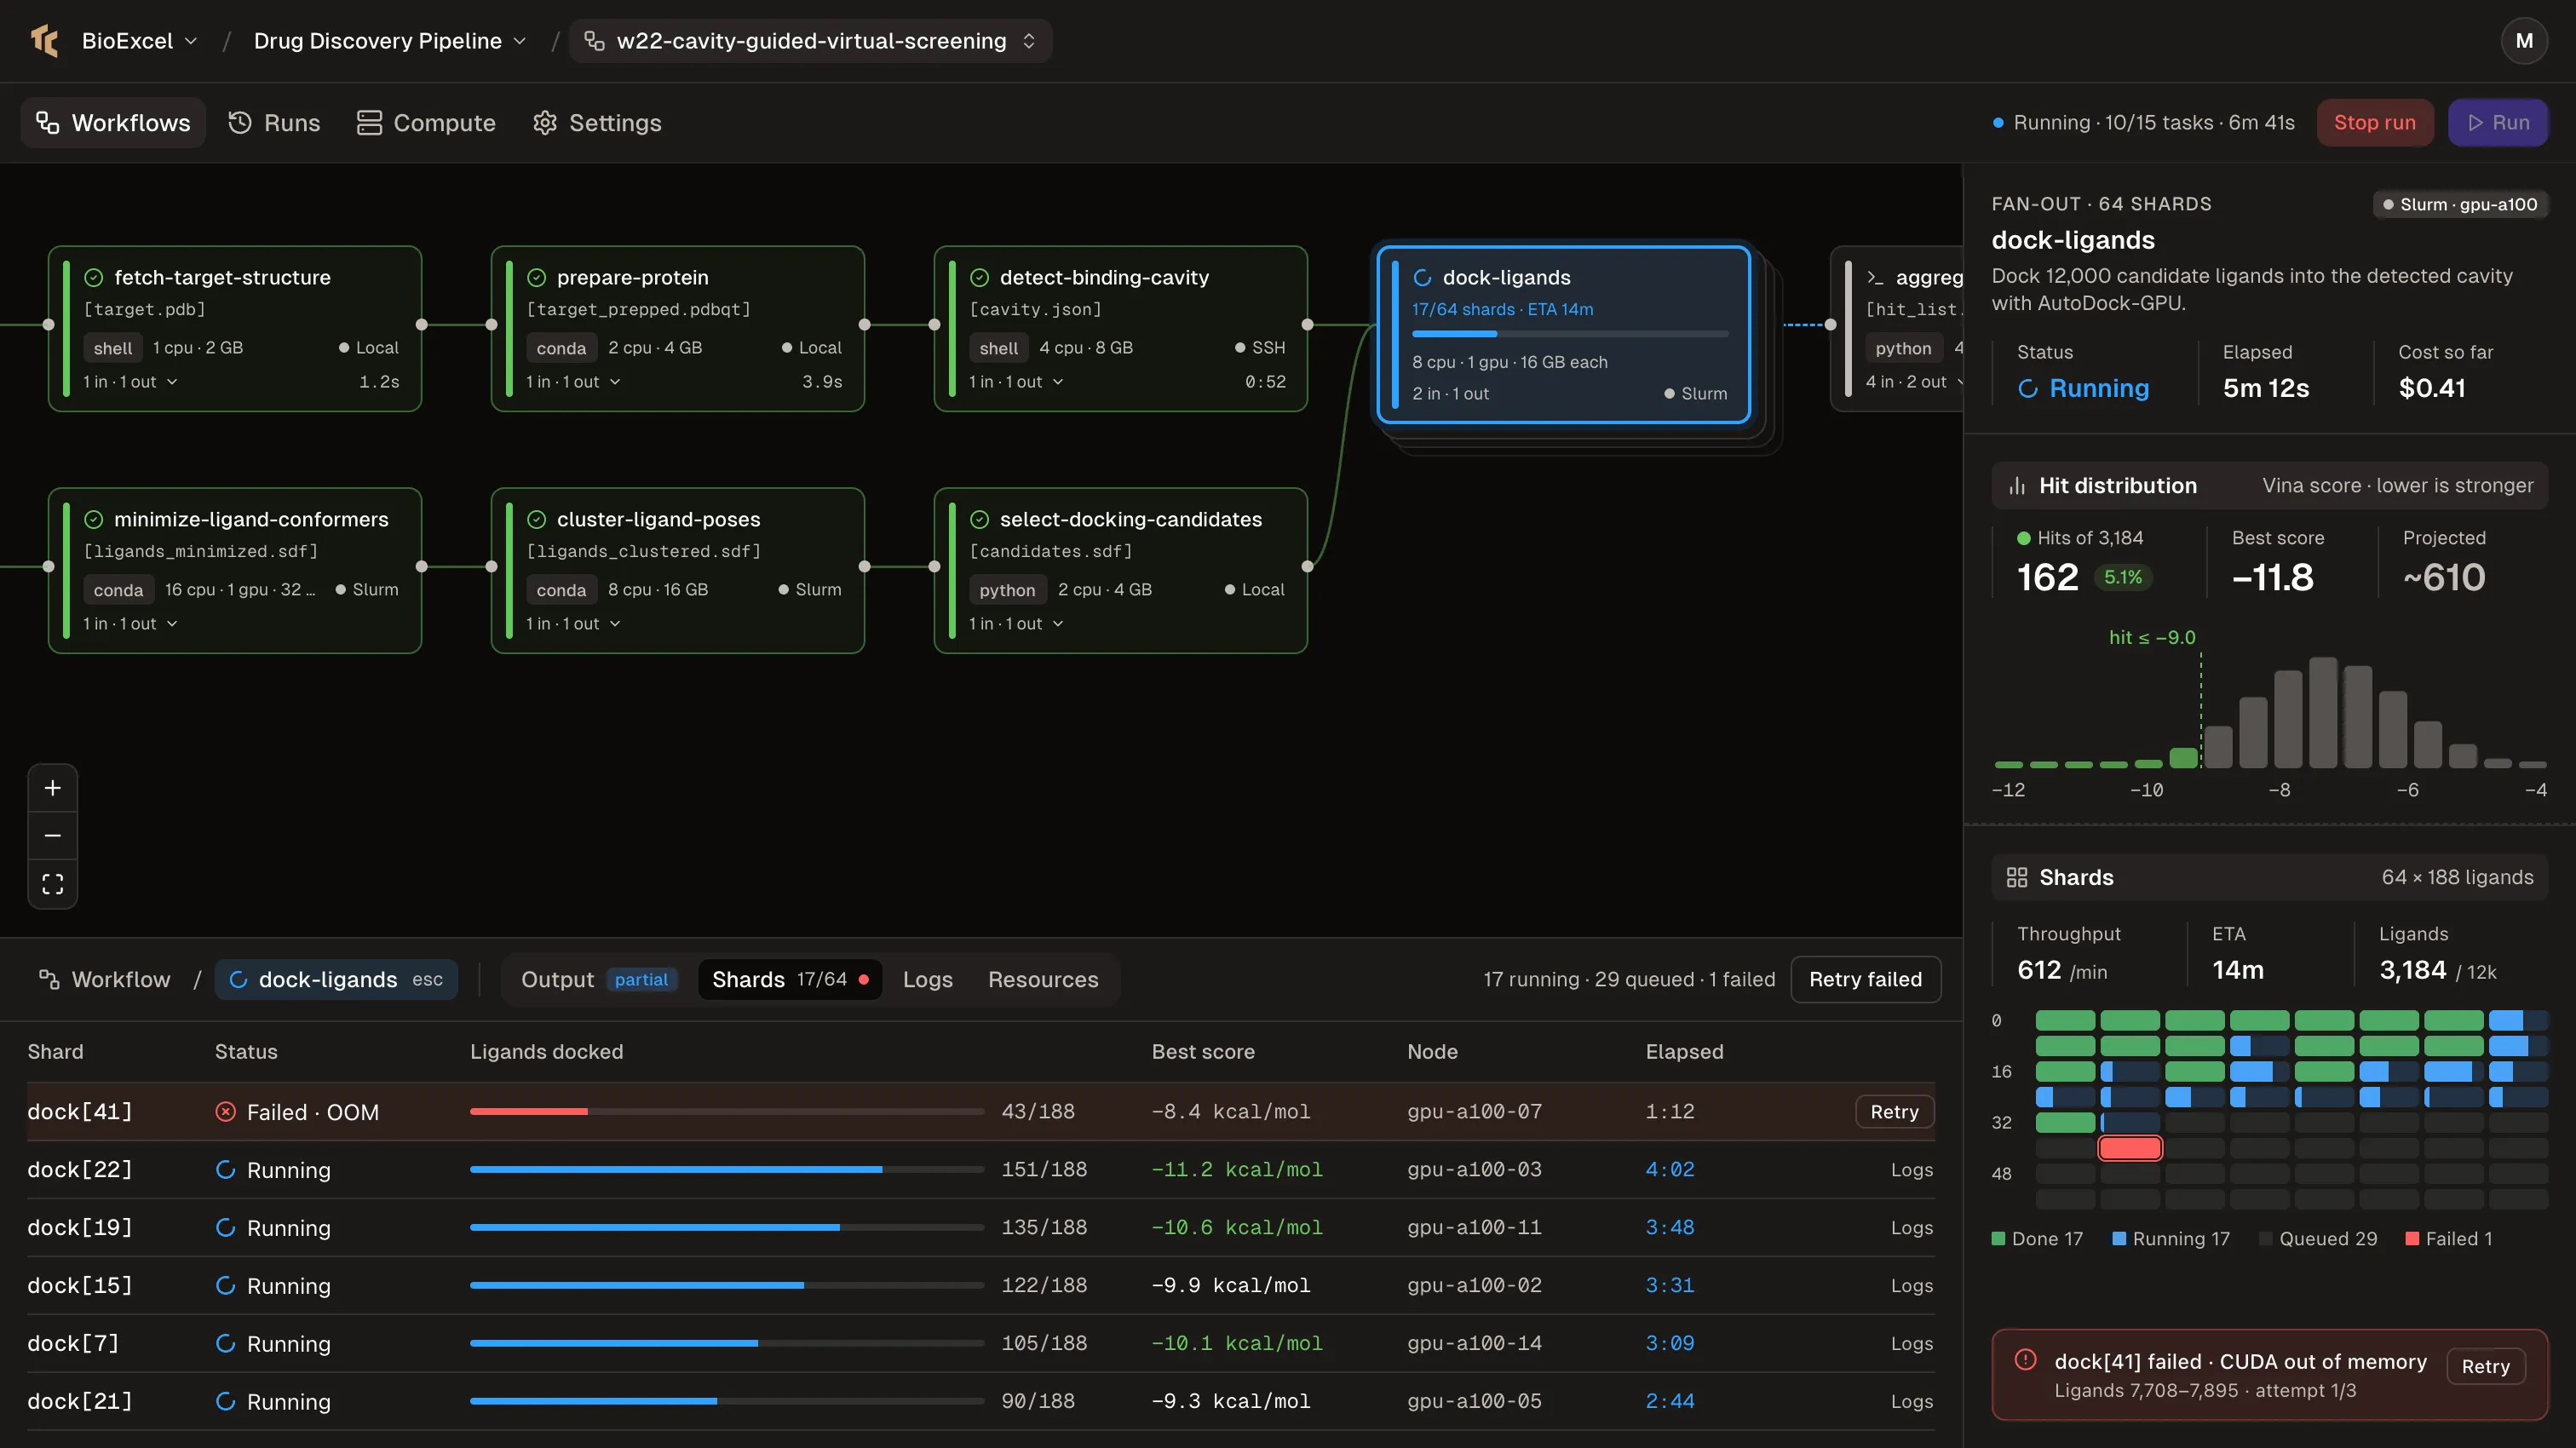The image size is (2576, 1448).
Task: Select the Resources tab
Action: [x=1043, y=979]
